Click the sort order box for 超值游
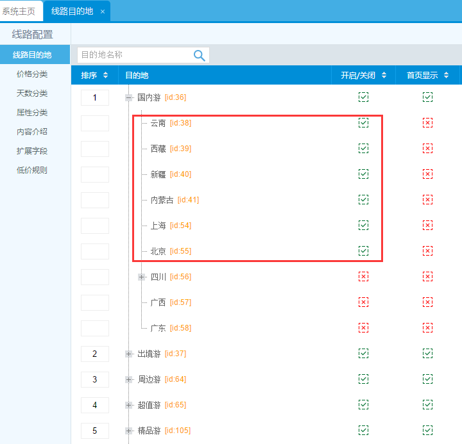Viewport: 462px width, 444px height. pyautogui.click(x=95, y=405)
